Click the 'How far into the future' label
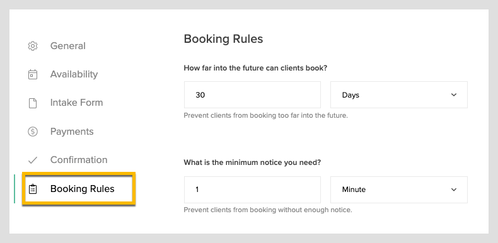Viewport: 498px width, 243px height. pos(255,68)
